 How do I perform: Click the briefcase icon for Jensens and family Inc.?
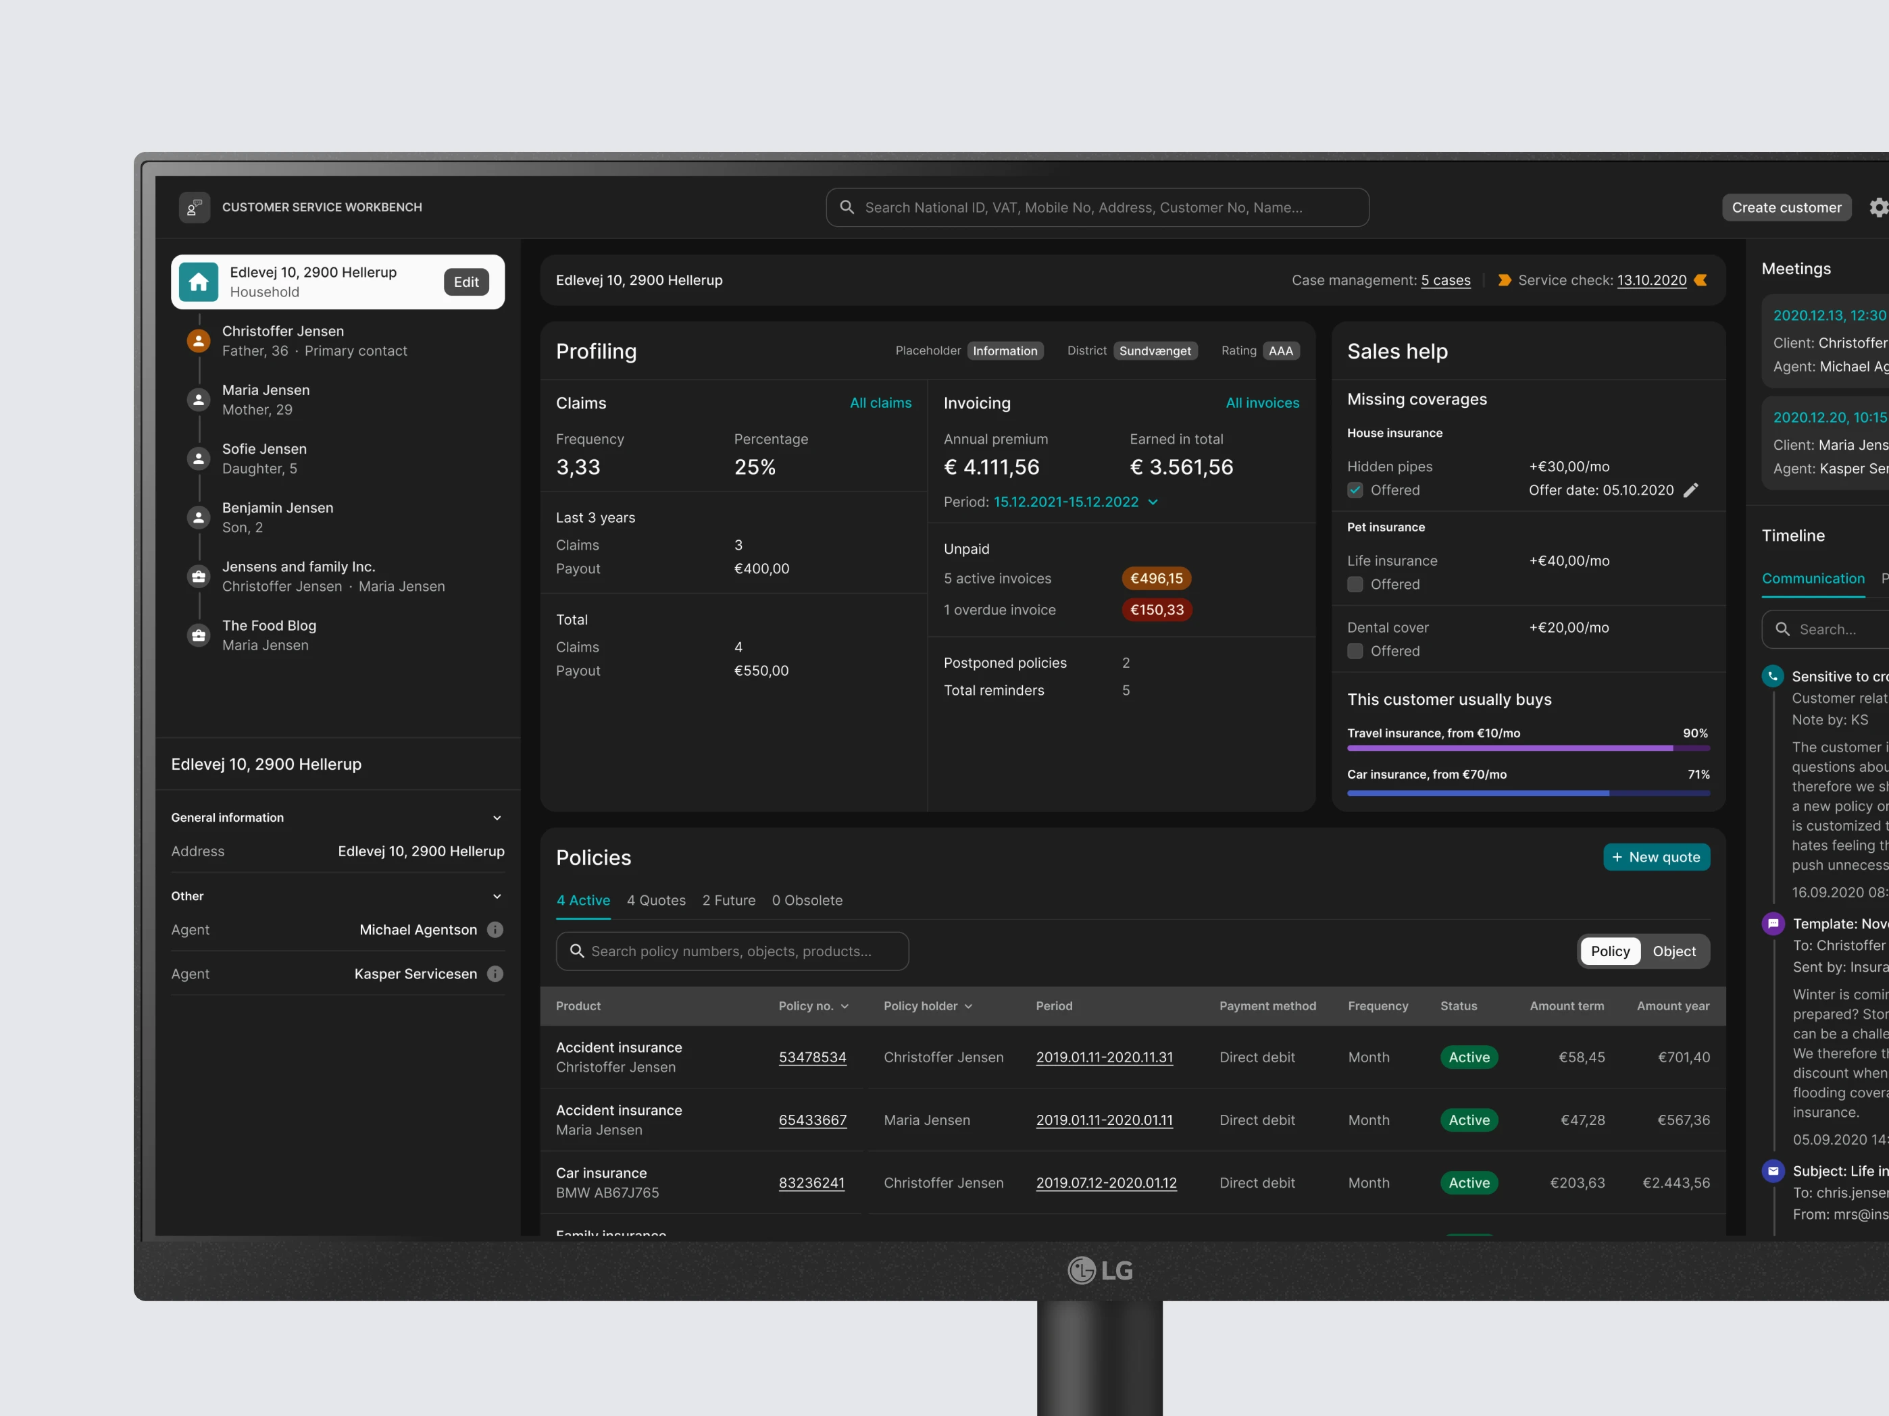click(x=198, y=576)
